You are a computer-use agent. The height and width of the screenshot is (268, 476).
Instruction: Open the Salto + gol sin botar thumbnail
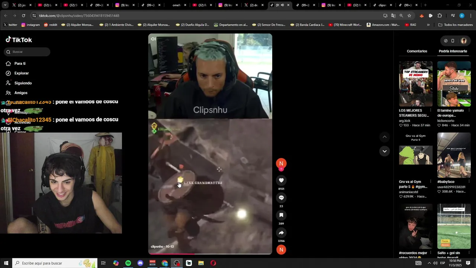point(454,226)
